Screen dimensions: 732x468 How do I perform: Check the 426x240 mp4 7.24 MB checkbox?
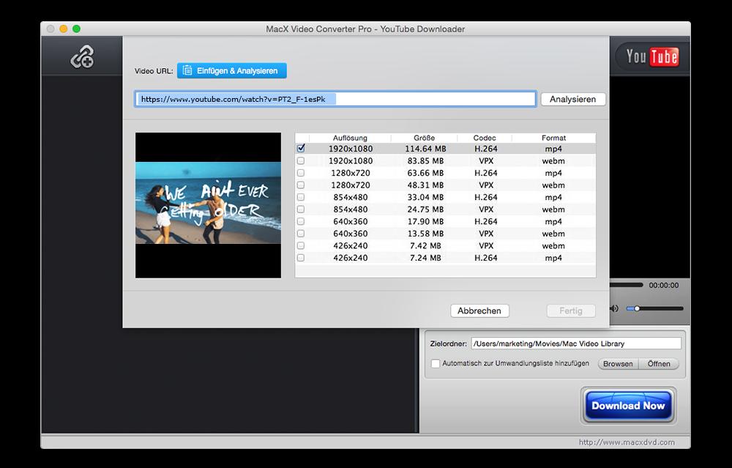(301, 258)
